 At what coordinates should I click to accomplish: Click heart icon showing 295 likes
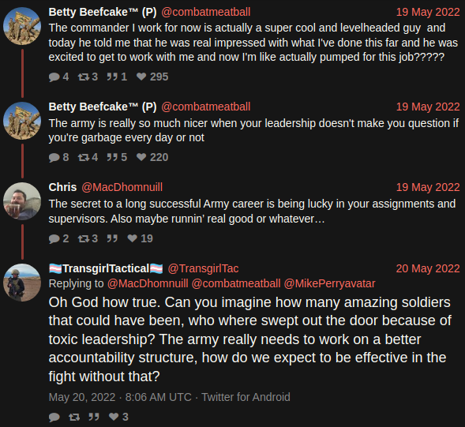141,77
